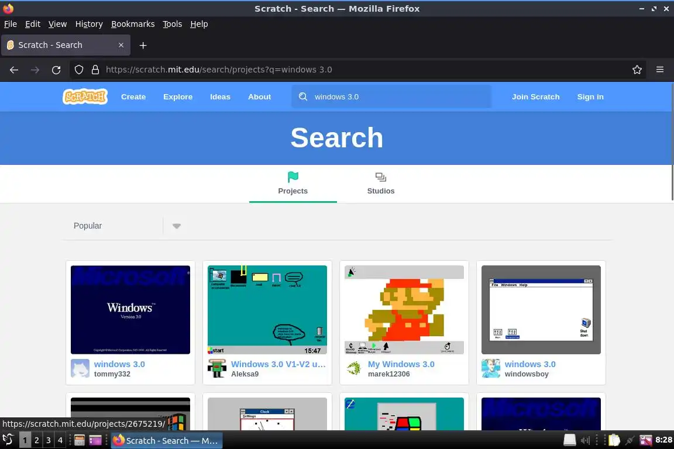Click the volume icon in tray
The width and height of the screenshot is (674, 449).
(x=585, y=440)
